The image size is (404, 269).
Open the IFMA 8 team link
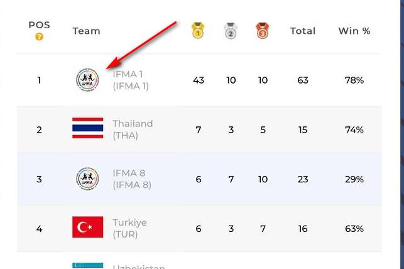(131, 179)
